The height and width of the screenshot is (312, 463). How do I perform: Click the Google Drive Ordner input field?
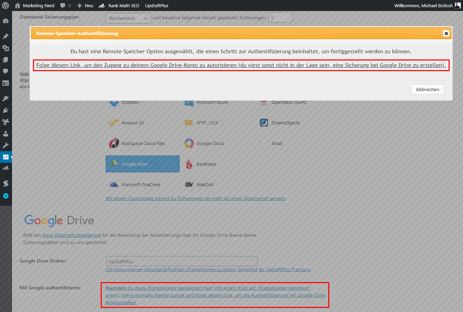[182, 261]
